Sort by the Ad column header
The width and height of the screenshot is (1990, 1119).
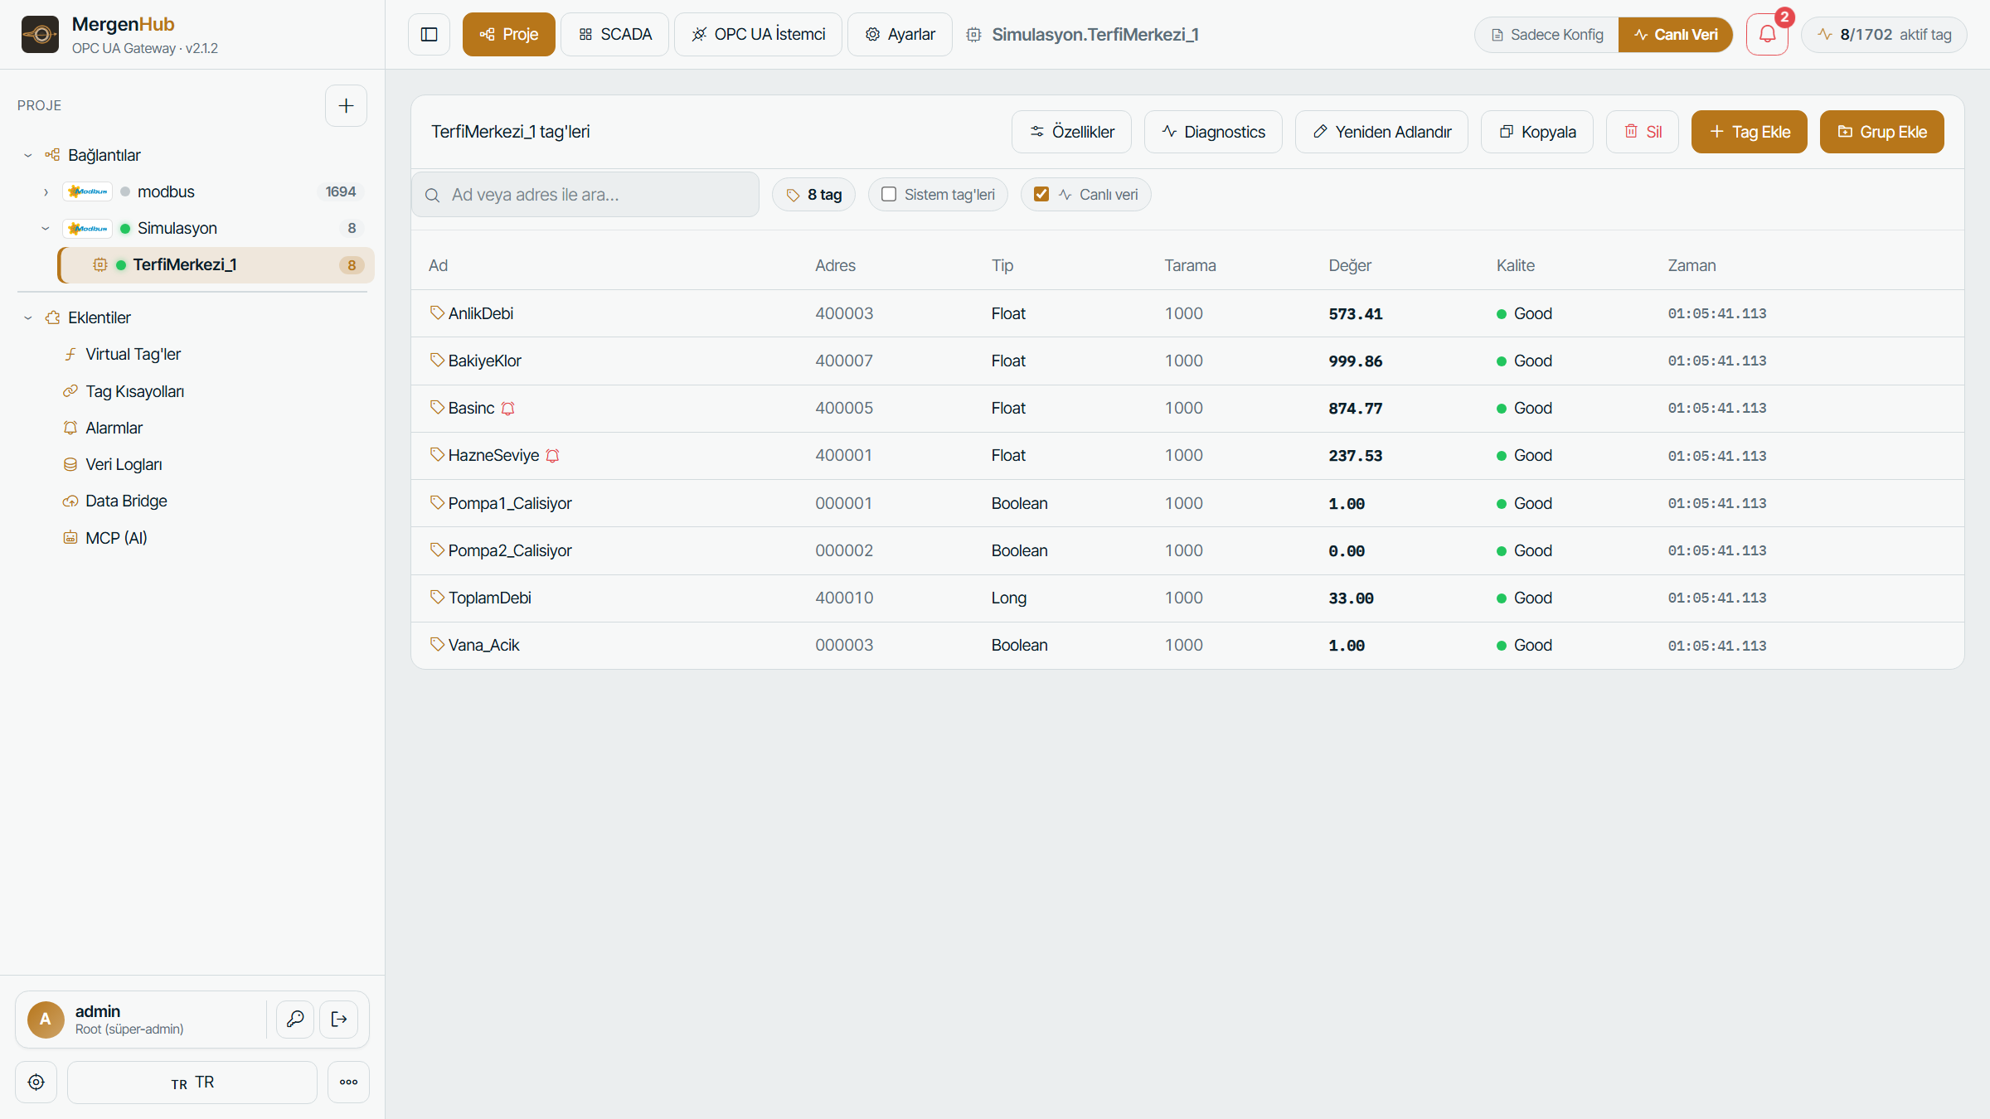point(438,265)
